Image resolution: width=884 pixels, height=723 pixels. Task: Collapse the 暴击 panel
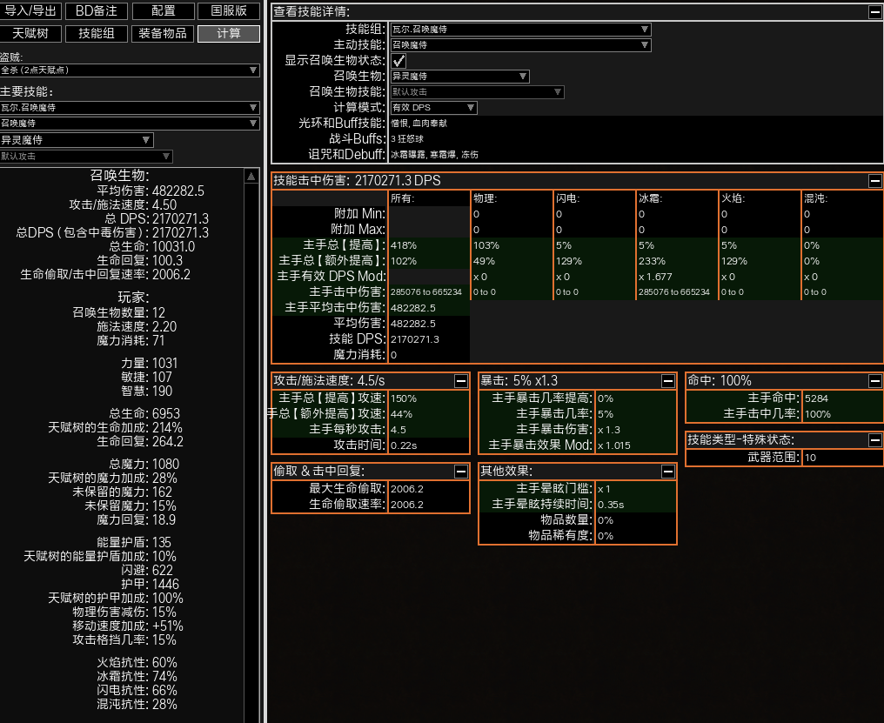coord(667,381)
